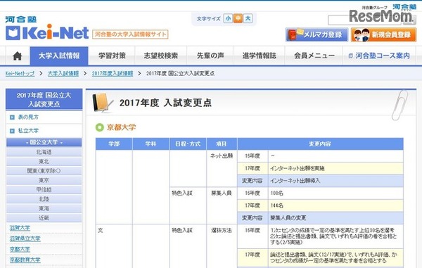This screenshot has width=422, height=268.
Task: Select the 進学情報誌 tab
Action: (x=259, y=56)
